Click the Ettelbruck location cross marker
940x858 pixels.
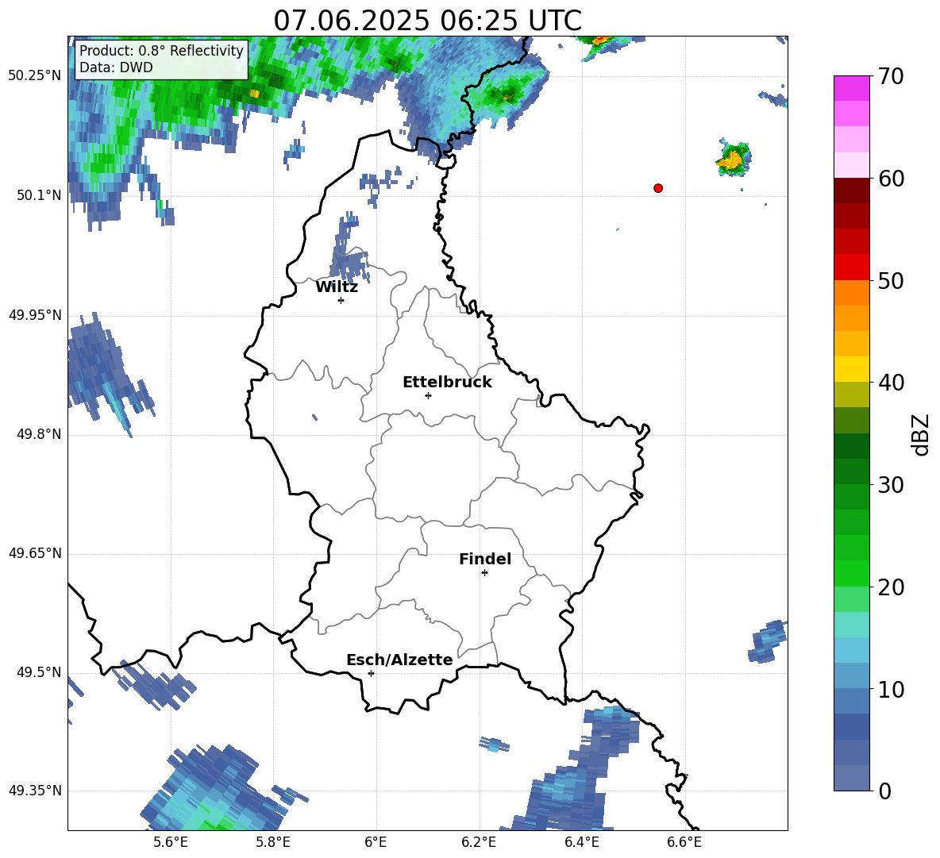click(x=428, y=395)
